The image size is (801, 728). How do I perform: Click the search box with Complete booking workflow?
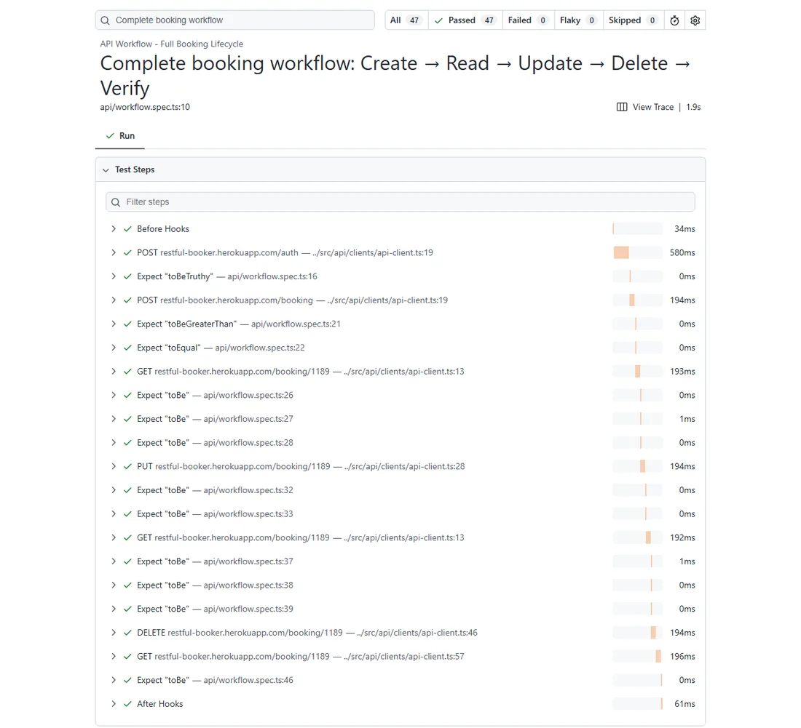235,20
